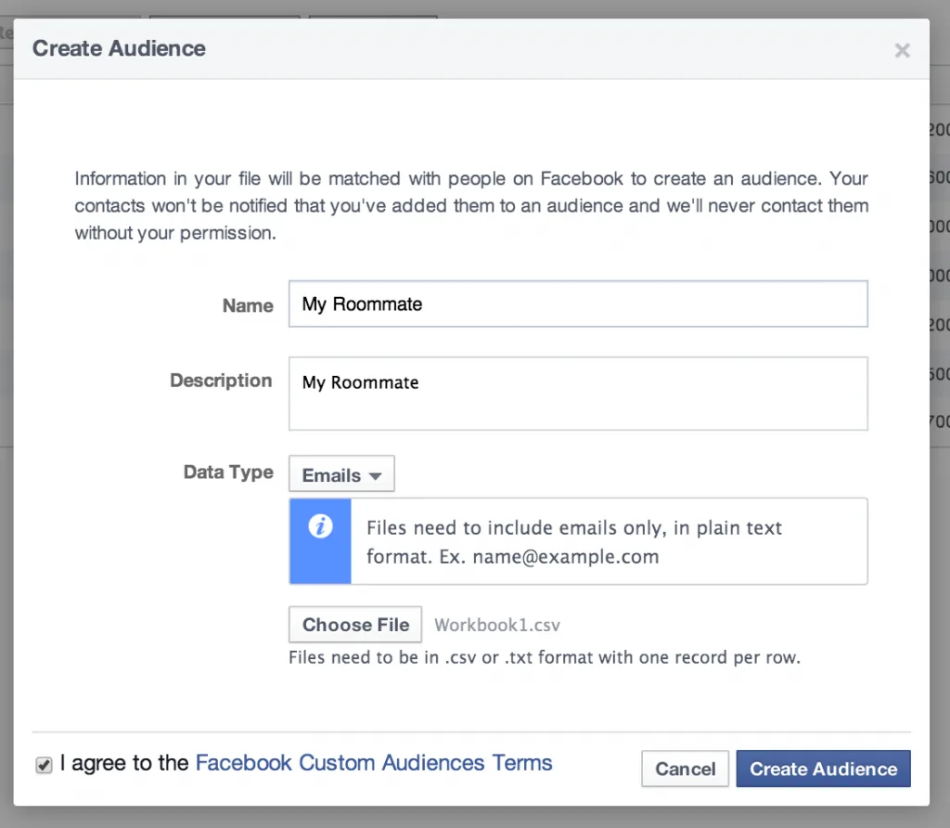Click the checkbox next to the Terms statement
Screen dimensions: 950x828
point(43,764)
